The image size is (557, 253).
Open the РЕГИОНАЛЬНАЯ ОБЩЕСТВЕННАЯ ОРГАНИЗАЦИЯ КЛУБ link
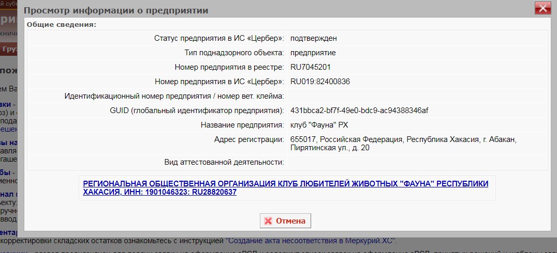286,188
